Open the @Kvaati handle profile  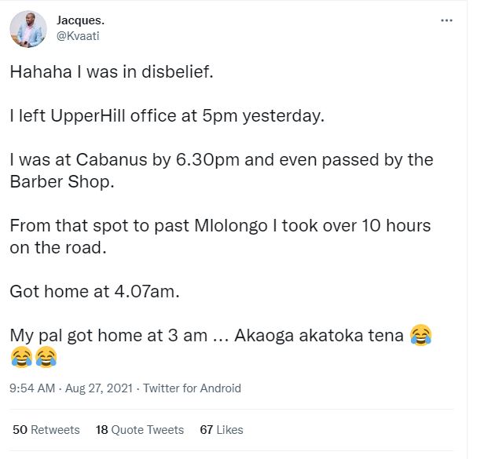[78, 36]
